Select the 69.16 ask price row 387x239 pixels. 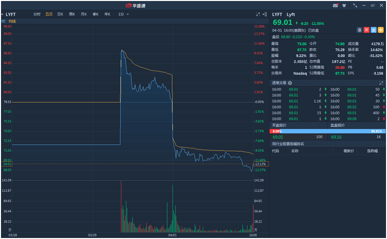[357, 137]
